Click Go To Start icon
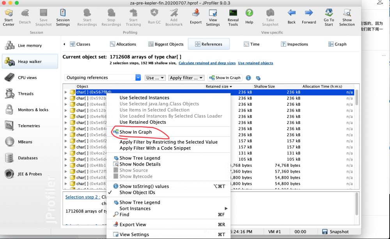The height and width of the screenshot is (239, 390). click(x=329, y=17)
